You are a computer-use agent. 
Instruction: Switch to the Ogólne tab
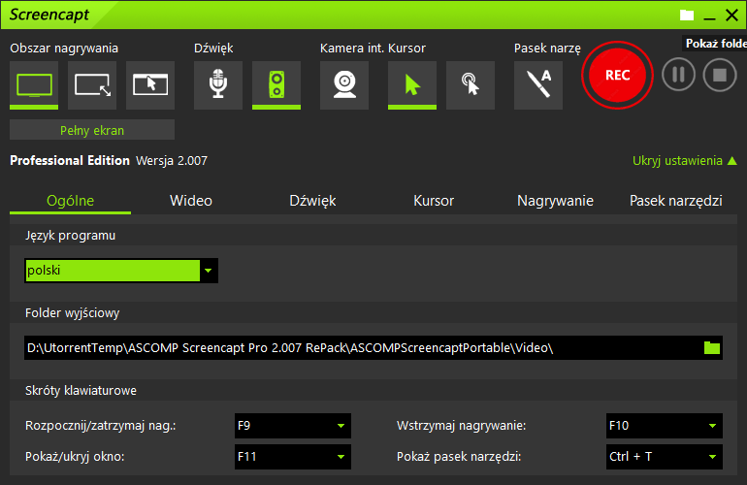[70, 201]
